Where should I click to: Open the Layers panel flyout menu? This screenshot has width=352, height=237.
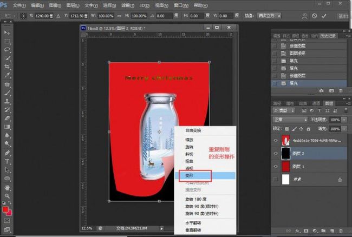348,103
